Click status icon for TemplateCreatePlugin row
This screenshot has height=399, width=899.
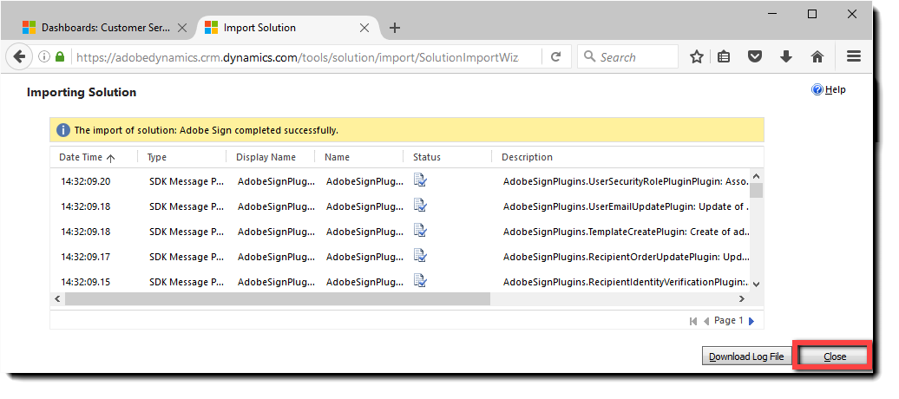[420, 231]
